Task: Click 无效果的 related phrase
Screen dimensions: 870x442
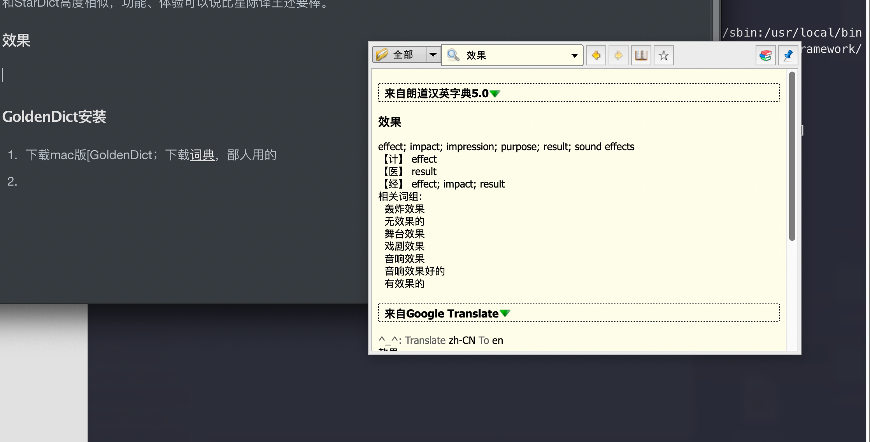Action: [x=404, y=221]
